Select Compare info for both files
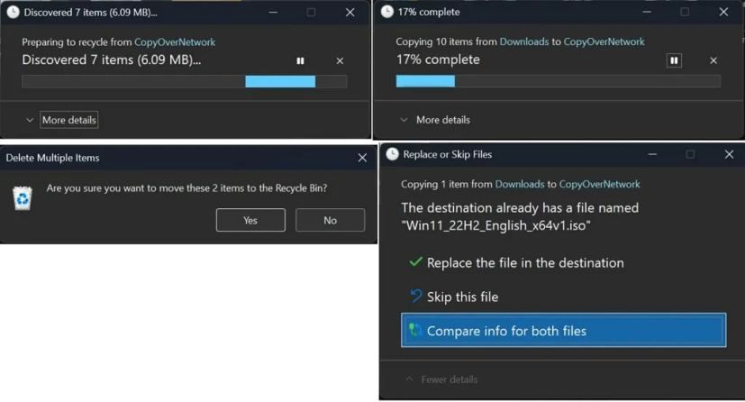The width and height of the screenshot is (745, 402). click(563, 331)
